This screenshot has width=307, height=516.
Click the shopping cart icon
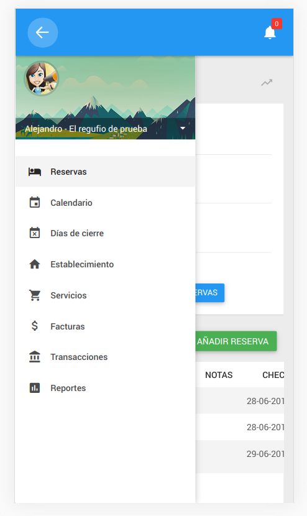(x=35, y=295)
